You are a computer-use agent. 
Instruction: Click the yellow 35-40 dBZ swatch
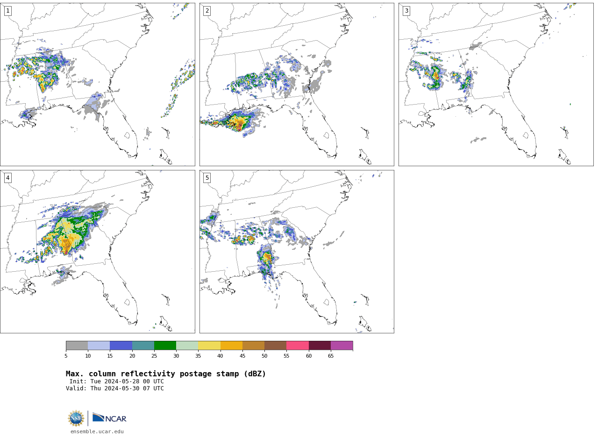(209, 345)
